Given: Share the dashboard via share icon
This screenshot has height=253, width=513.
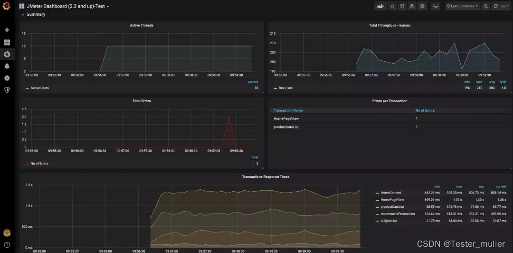Looking at the screenshot, I should pyautogui.click(x=402, y=6).
